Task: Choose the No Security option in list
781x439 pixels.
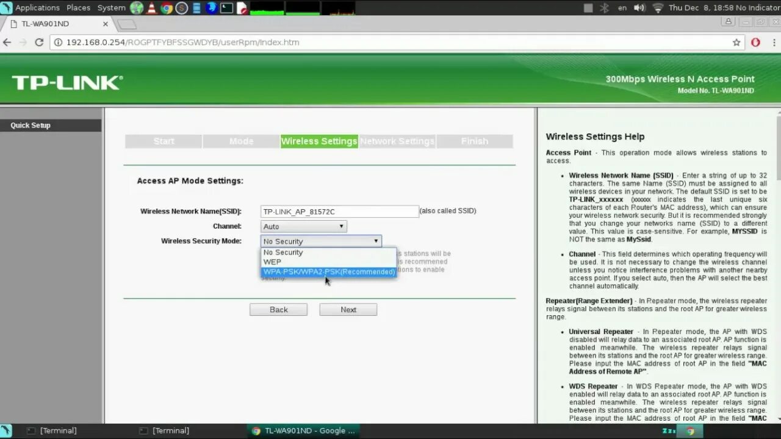Action: (329, 252)
